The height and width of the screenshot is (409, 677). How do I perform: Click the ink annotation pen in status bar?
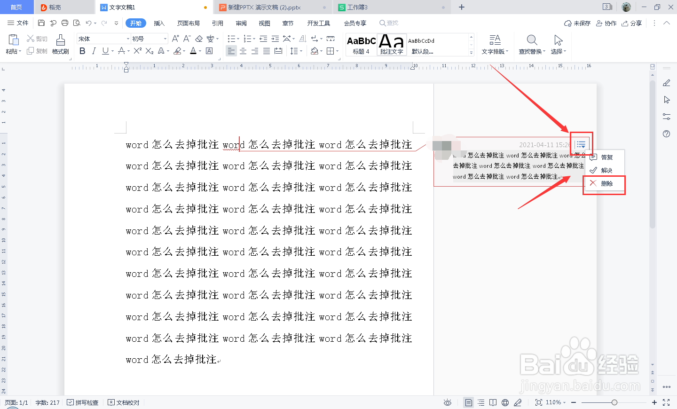[x=518, y=402]
